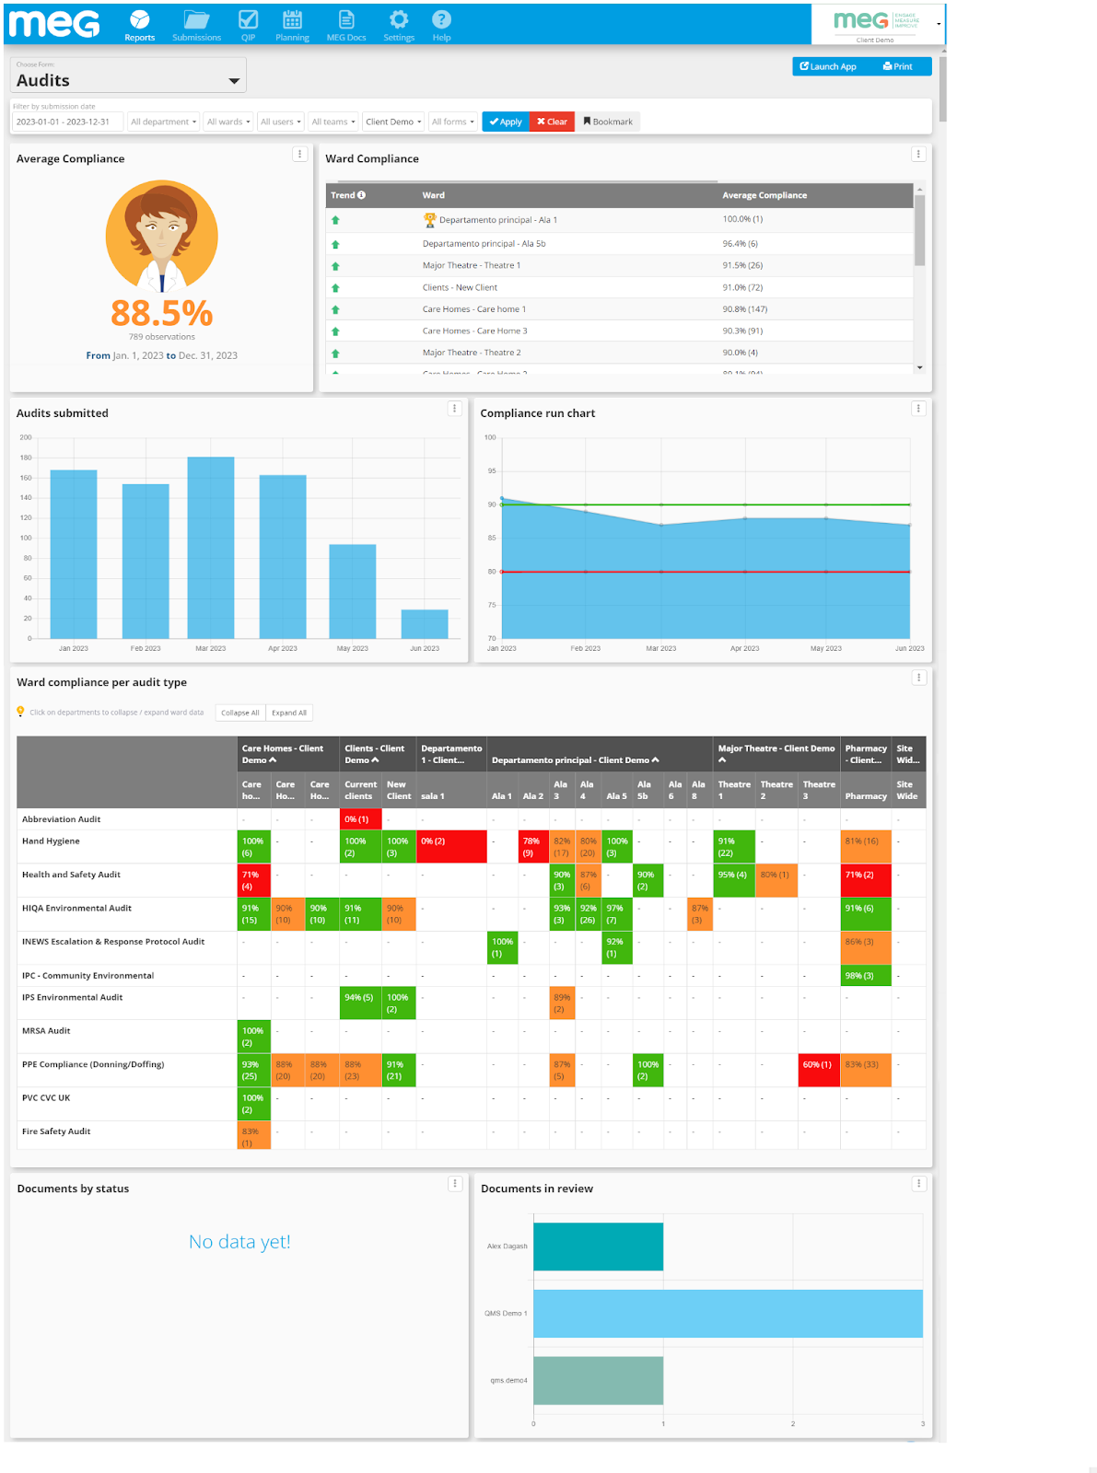Expand the Pharmacy - Client department column header
This screenshot has height=1473, width=1097.
(866, 754)
